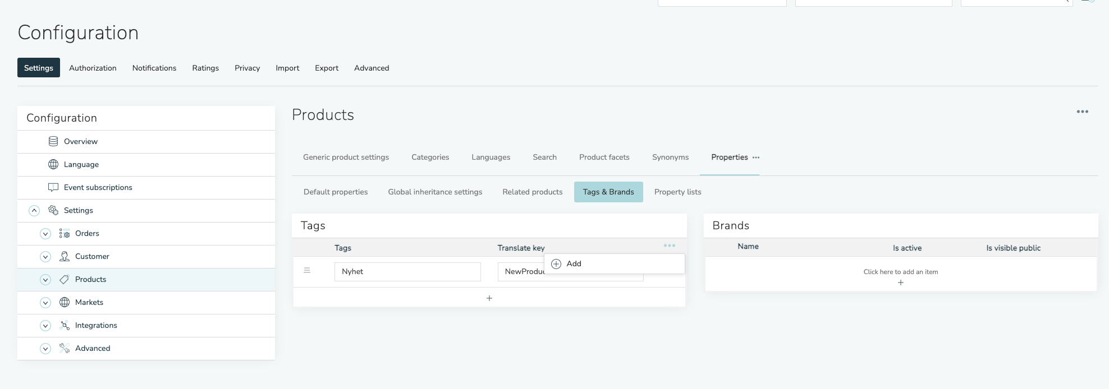This screenshot has width=1109, height=389.
Task: Select the Settings top tab
Action: 39,68
